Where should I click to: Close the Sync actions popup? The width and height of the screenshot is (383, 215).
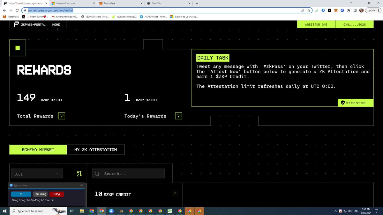point(81,185)
